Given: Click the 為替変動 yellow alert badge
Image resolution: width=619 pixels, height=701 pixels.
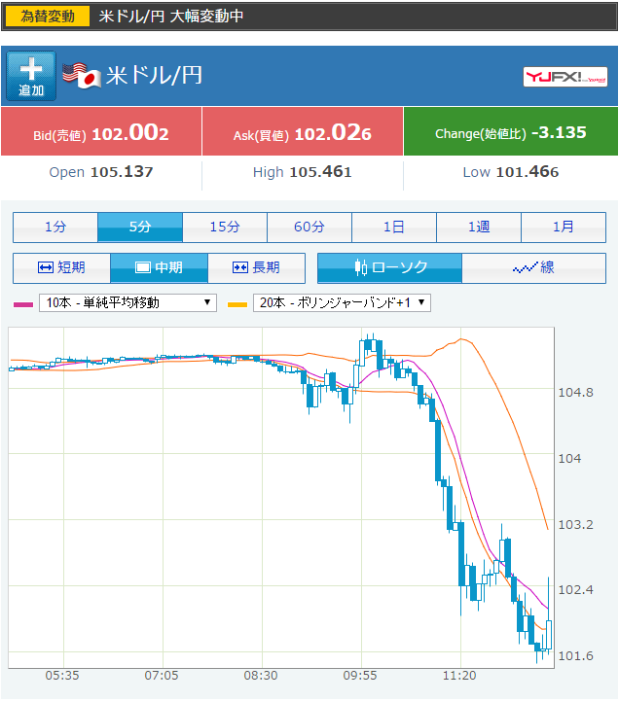Looking at the screenshot, I should click(49, 17).
